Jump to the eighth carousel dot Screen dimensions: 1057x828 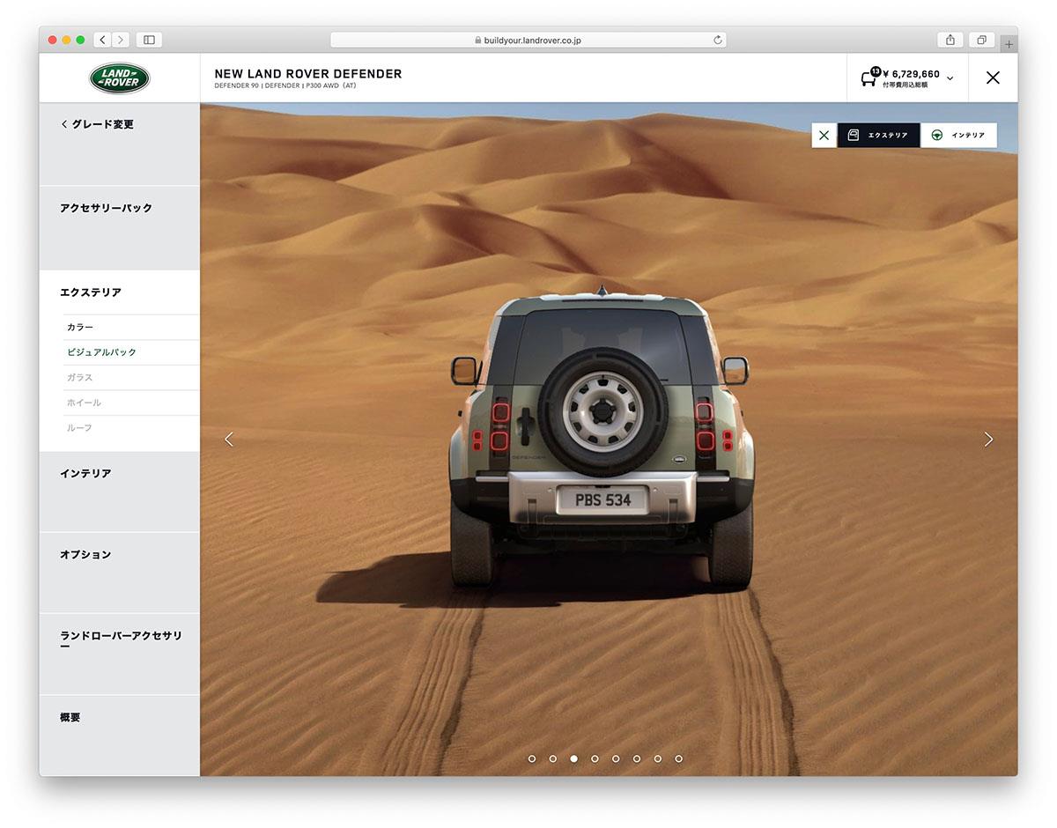pyautogui.click(x=678, y=758)
